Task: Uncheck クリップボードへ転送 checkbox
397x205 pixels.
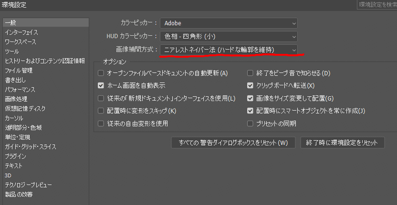Action: tap(250, 85)
